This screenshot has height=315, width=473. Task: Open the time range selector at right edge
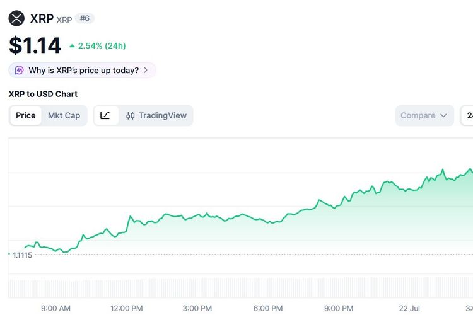click(467, 115)
